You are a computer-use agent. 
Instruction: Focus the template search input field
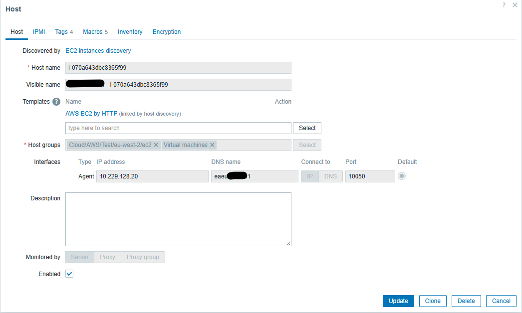[x=178, y=128]
